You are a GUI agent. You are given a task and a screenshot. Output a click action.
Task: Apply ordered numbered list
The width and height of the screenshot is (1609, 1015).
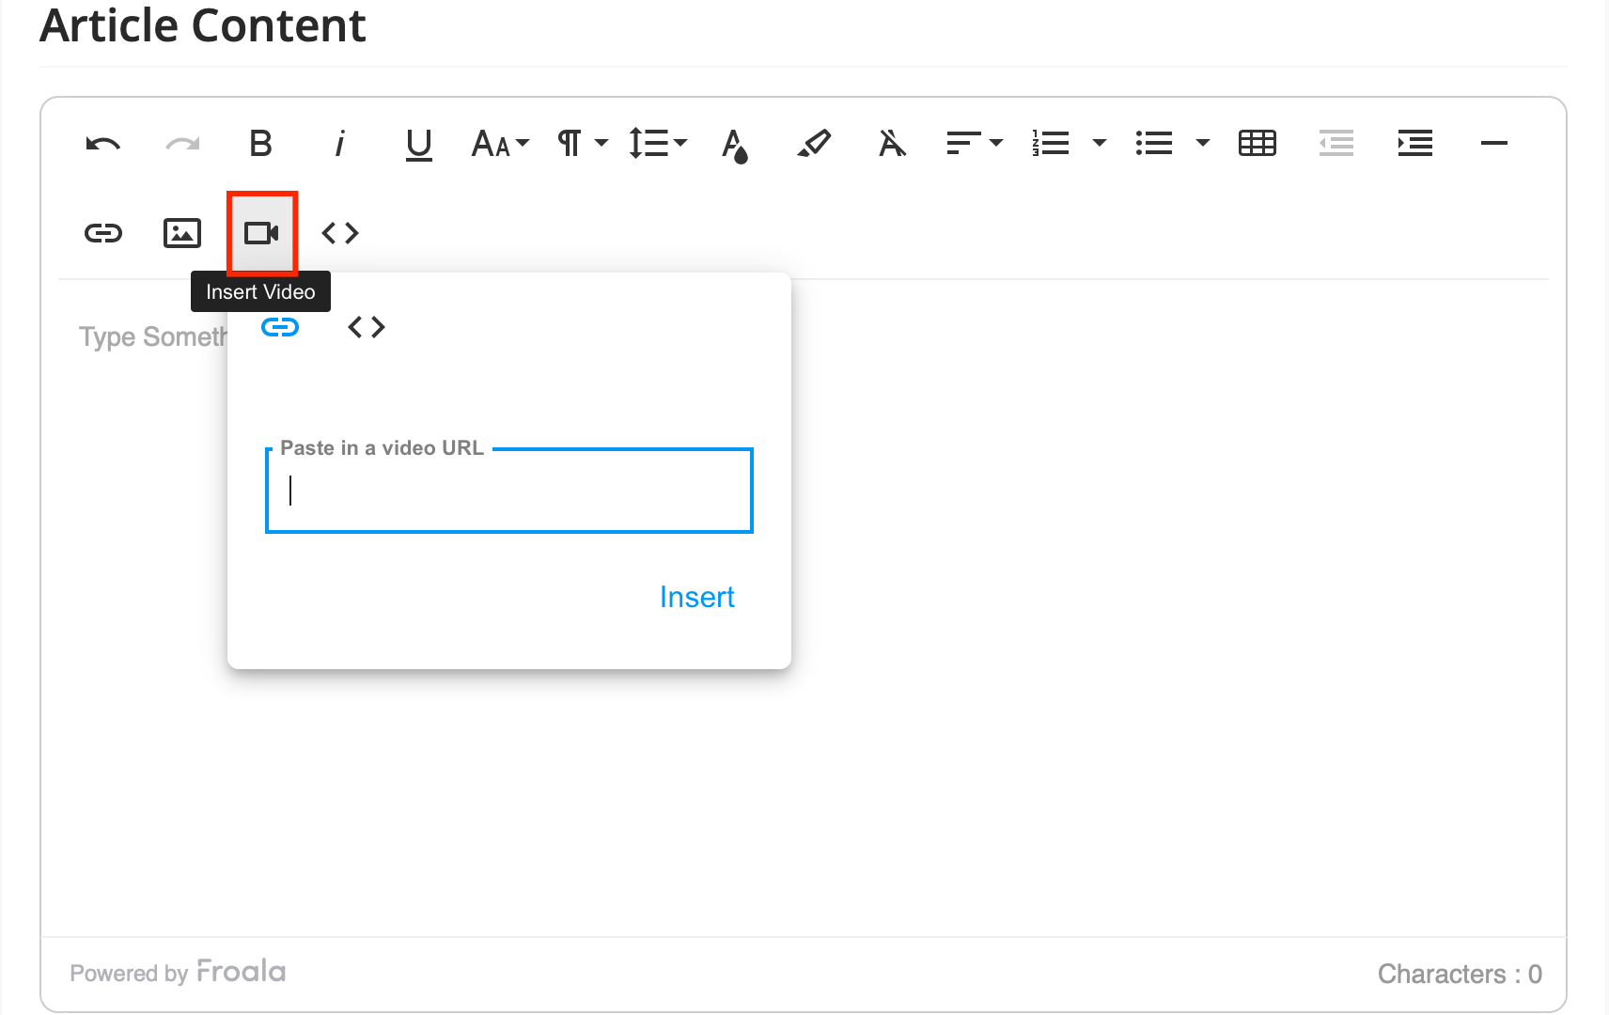(1051, 144)
